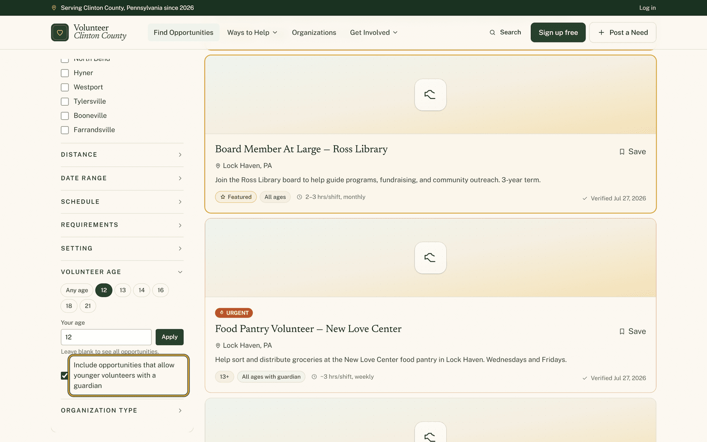
Task: Click the Sign up free button
Action: point(558,32)
